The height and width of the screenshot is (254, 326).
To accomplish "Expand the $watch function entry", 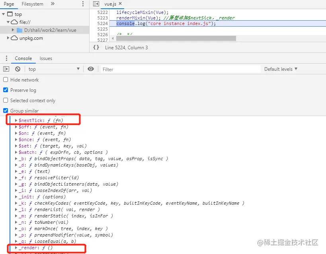I will coord(16,152).
